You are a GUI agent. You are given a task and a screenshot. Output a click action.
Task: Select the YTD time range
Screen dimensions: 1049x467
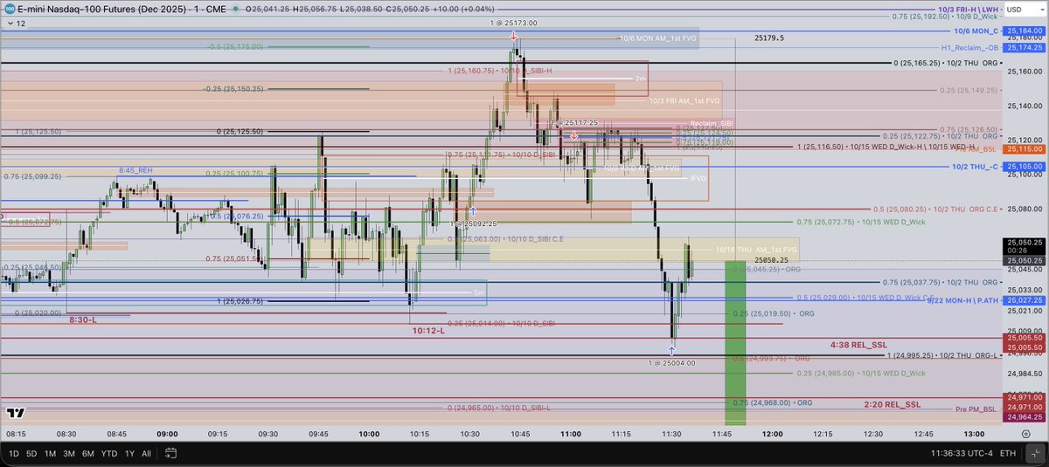[109, 453]
